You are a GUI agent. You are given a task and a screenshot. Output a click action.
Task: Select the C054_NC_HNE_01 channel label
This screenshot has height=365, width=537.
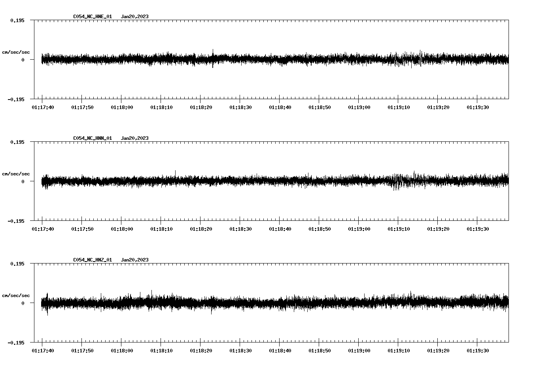click(92, 17)
